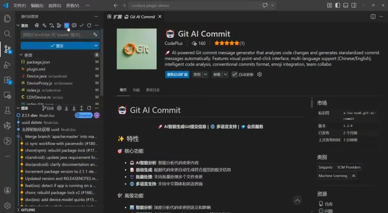Click the target icon in graph toolbar
Screen dimensions: 388x213
[59, 108]
